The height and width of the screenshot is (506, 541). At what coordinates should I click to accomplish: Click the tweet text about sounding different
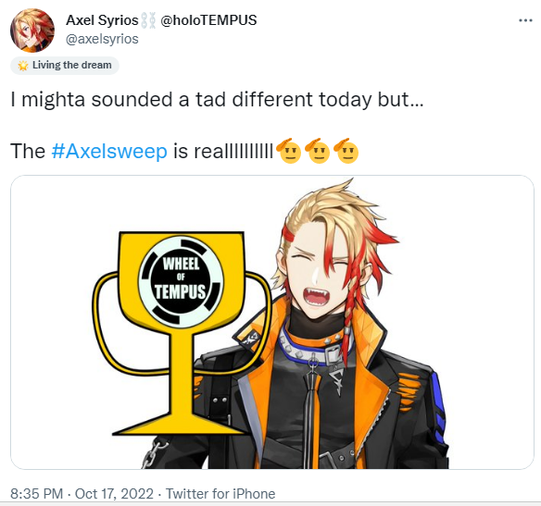click(x=217, y=100)
